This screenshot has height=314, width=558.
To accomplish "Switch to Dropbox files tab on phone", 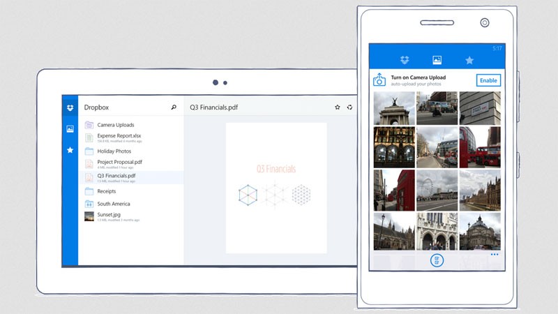I will [405, 60].
